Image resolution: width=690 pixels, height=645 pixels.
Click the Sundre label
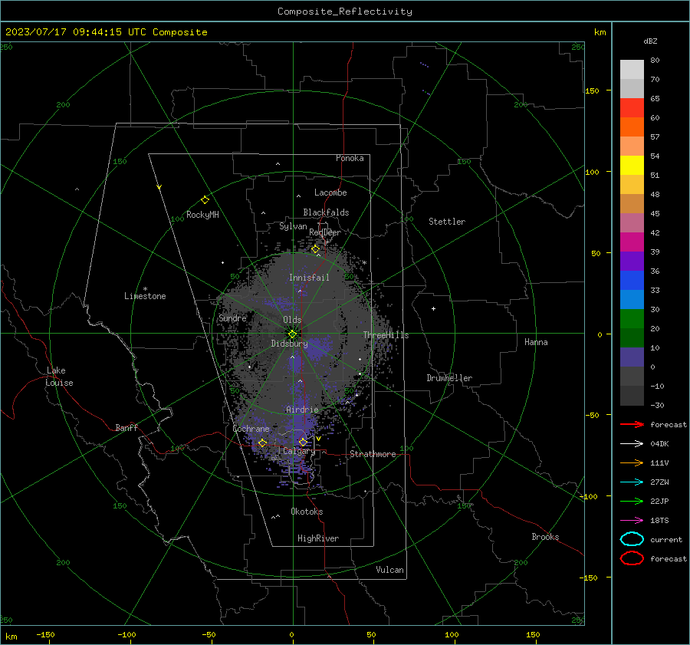tap(232, 318)
